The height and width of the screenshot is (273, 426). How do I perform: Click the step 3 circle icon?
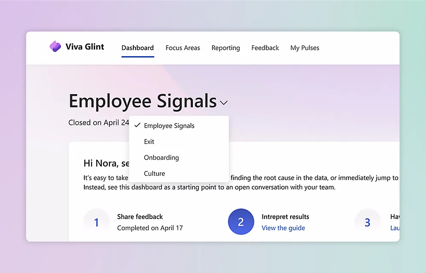coord(367,222)
